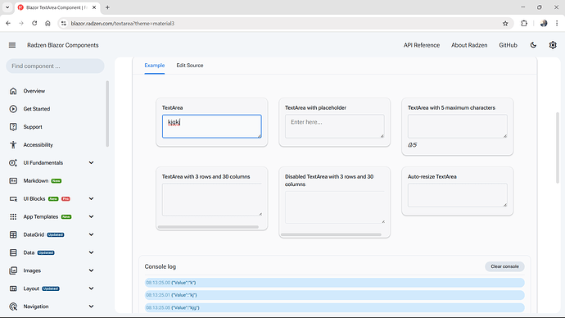Open the Accessibility page
The image size is (565, 318).
[x=38, y=145]
